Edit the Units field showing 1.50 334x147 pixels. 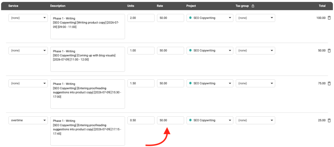point(141,83)
